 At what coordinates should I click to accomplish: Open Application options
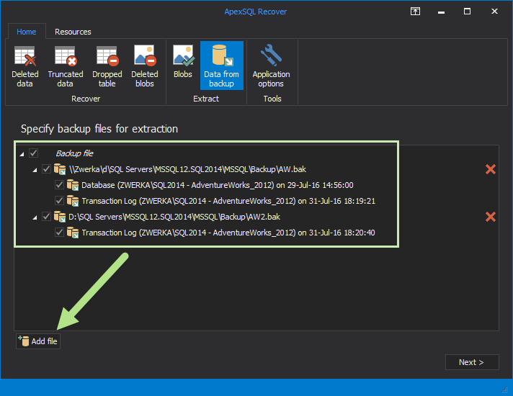click(x=271, y=66)
